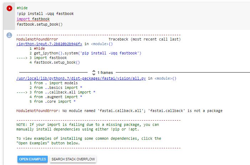The image size is (250, 165).
Task: Click the "!pip install -Uqq fastbook" code line
Action: pos(45,14)
